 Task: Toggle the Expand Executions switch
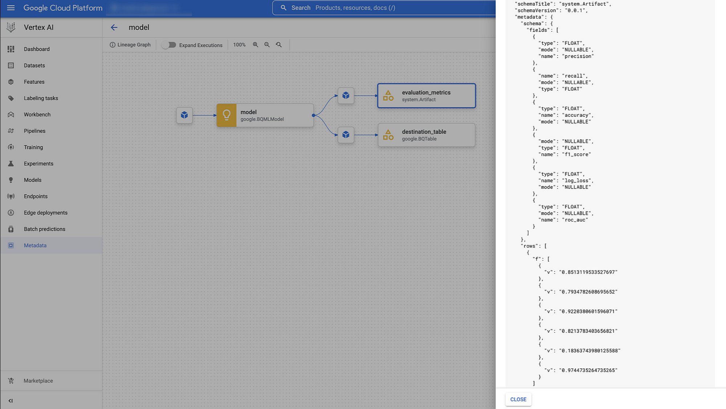pyautogui.click(x=169, y=45)
